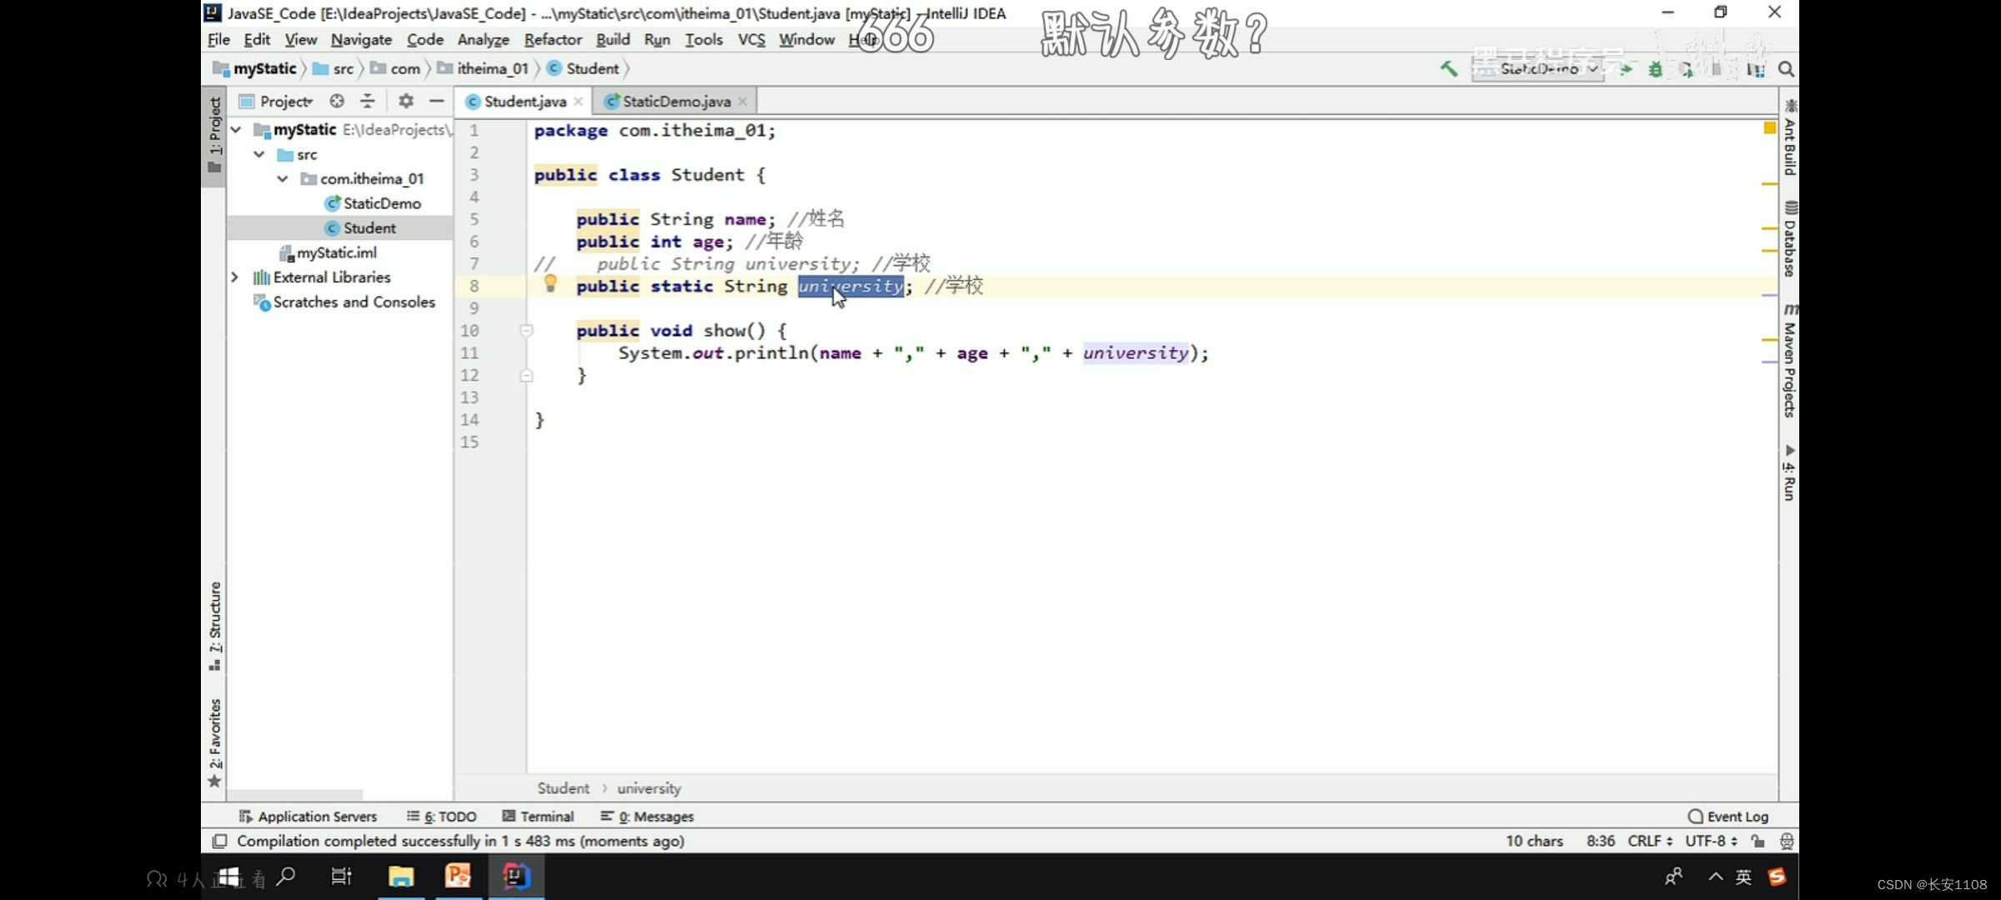Switch to PowerPoint on the taskbar
The width and height of the screenshot is (2001, 900).
(458, 877)
